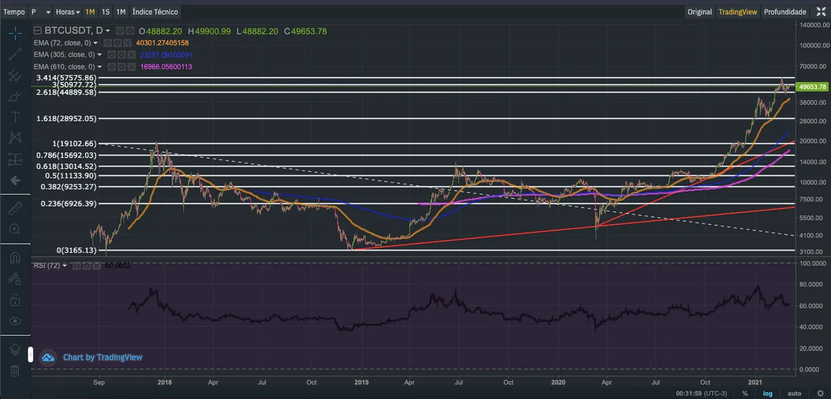
Task: Open the Chart by TradingView link
Action: click(x=102, y=357)
